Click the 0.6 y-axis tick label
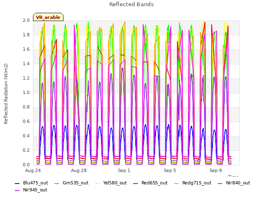The width and height of the screenshot is (264, 198). (x=26, y=122)
